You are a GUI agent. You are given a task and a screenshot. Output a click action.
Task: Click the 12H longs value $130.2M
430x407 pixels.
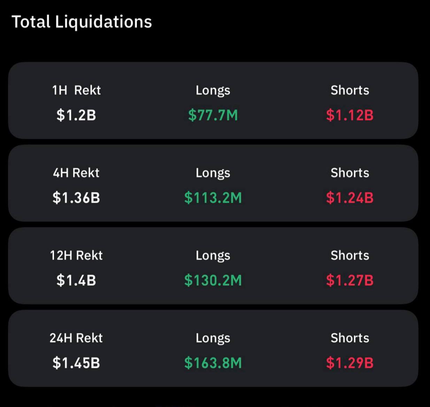coord(213,280)
